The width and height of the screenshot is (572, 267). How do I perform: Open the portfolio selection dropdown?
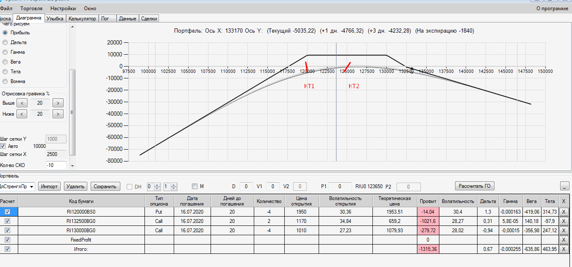point(32,186)
